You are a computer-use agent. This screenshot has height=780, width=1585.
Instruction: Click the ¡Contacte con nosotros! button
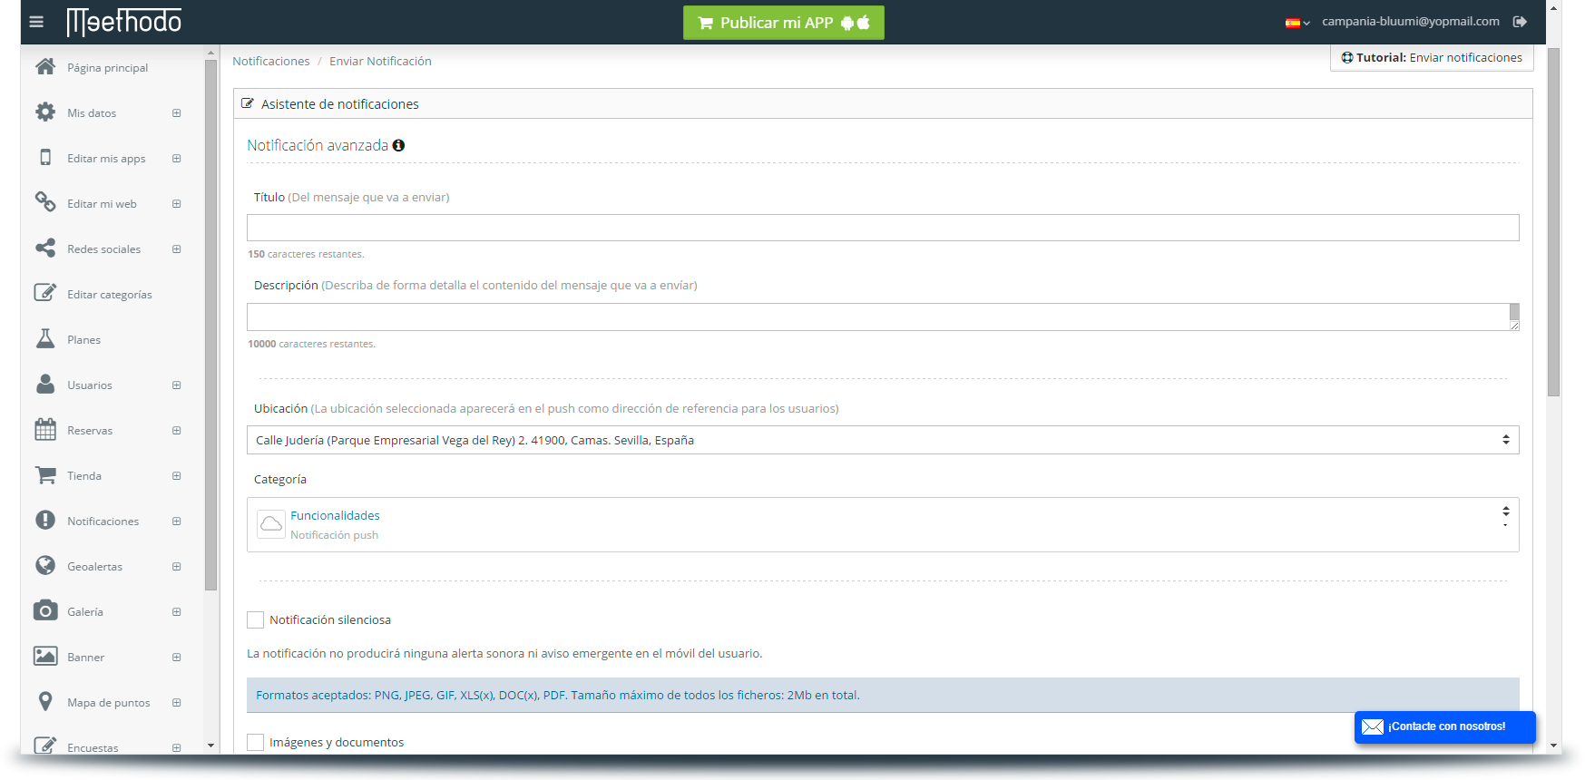(1445, 726)
